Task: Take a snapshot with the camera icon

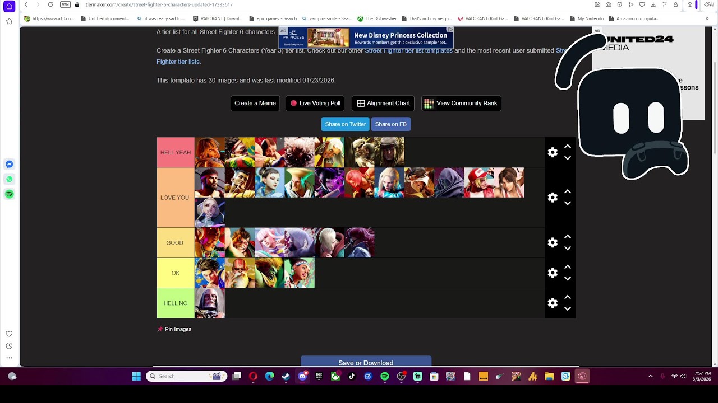Action: [609, 4]
